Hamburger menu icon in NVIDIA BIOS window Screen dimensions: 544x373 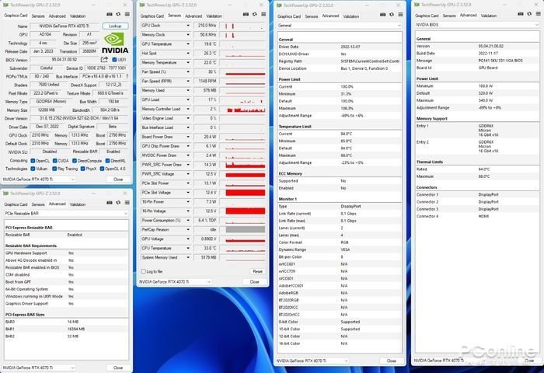539,14
